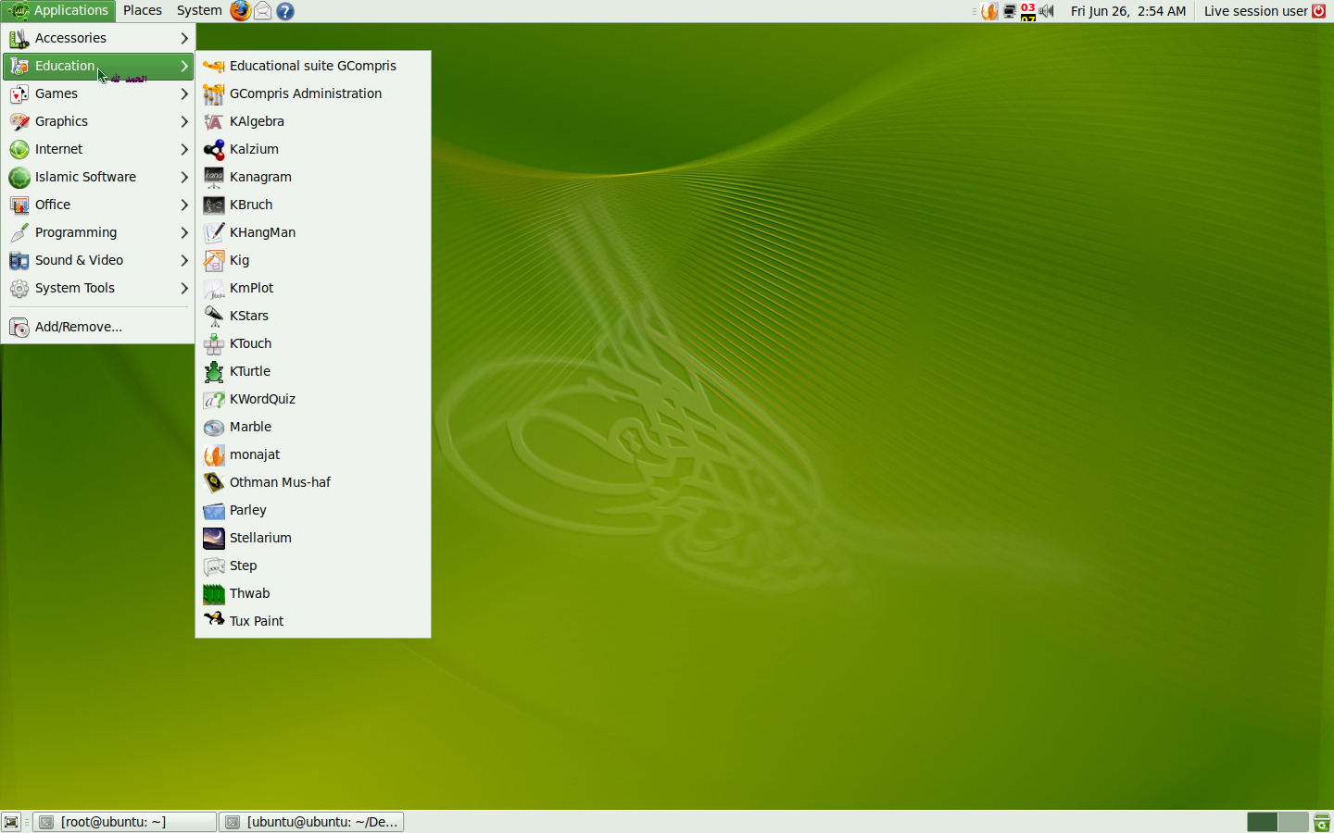This screenshot has height=833, width=1334.
Task: Click the Show Desktop icon
Action: [x=11, y=822]
